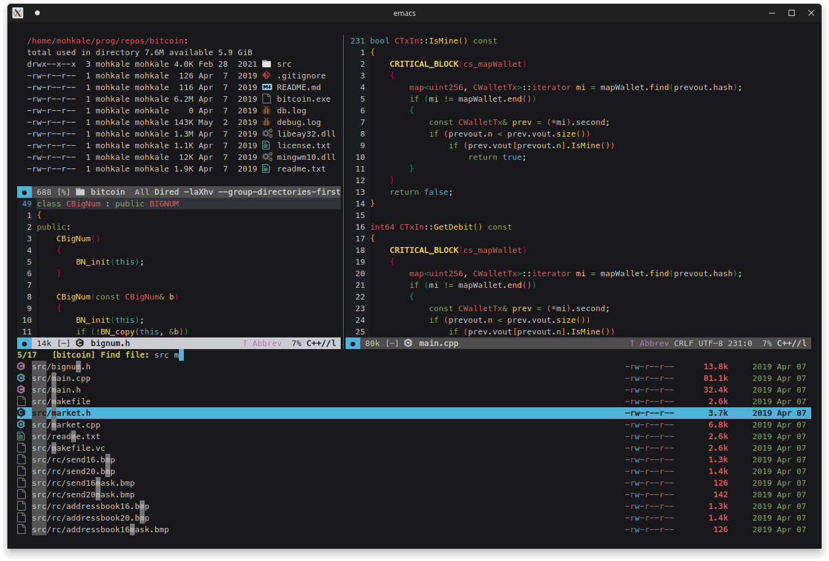Click the C++ icon in bignum.h modeline
Viewport: 829px width, 561px height.
(x=80, y=343)
